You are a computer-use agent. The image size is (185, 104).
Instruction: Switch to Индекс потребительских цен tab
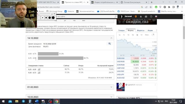105,2
